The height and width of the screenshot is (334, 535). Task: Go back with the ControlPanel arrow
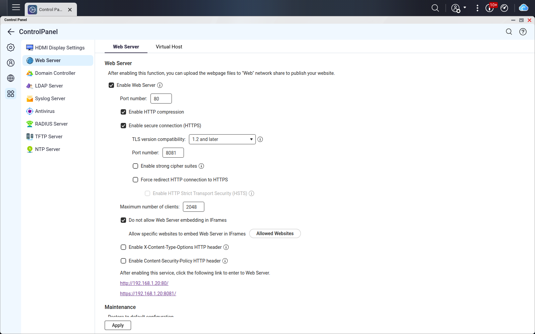point(11,32)
